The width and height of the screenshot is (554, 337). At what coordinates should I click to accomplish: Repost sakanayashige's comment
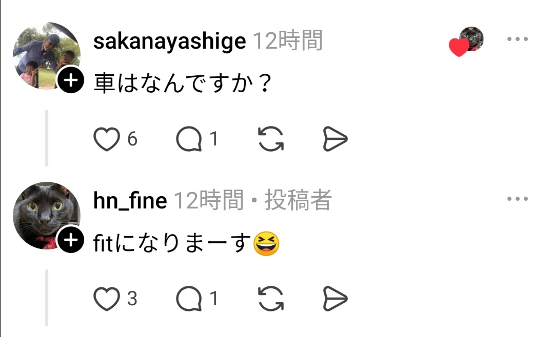[271, 139]
